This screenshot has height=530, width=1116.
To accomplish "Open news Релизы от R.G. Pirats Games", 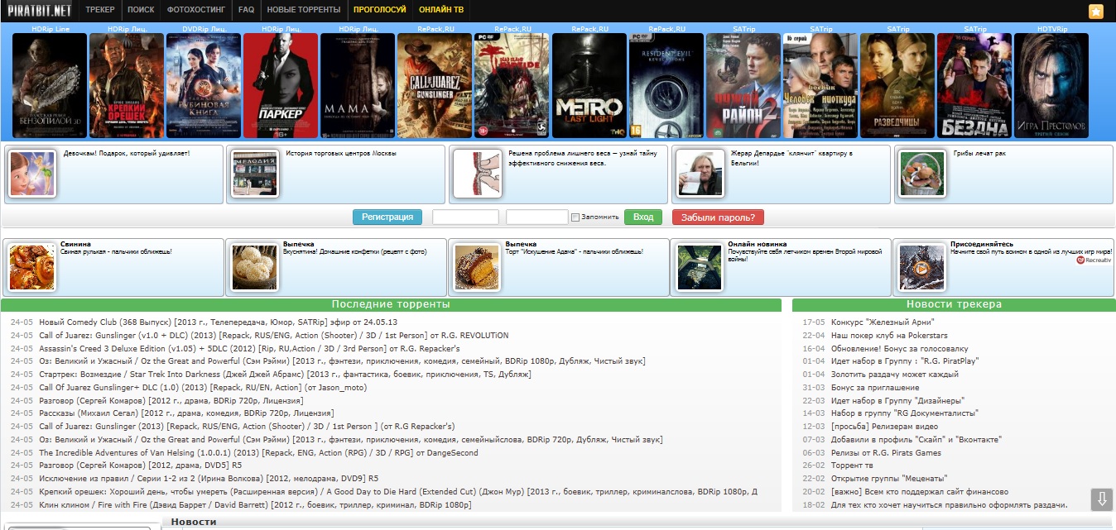I will [886, 452].
